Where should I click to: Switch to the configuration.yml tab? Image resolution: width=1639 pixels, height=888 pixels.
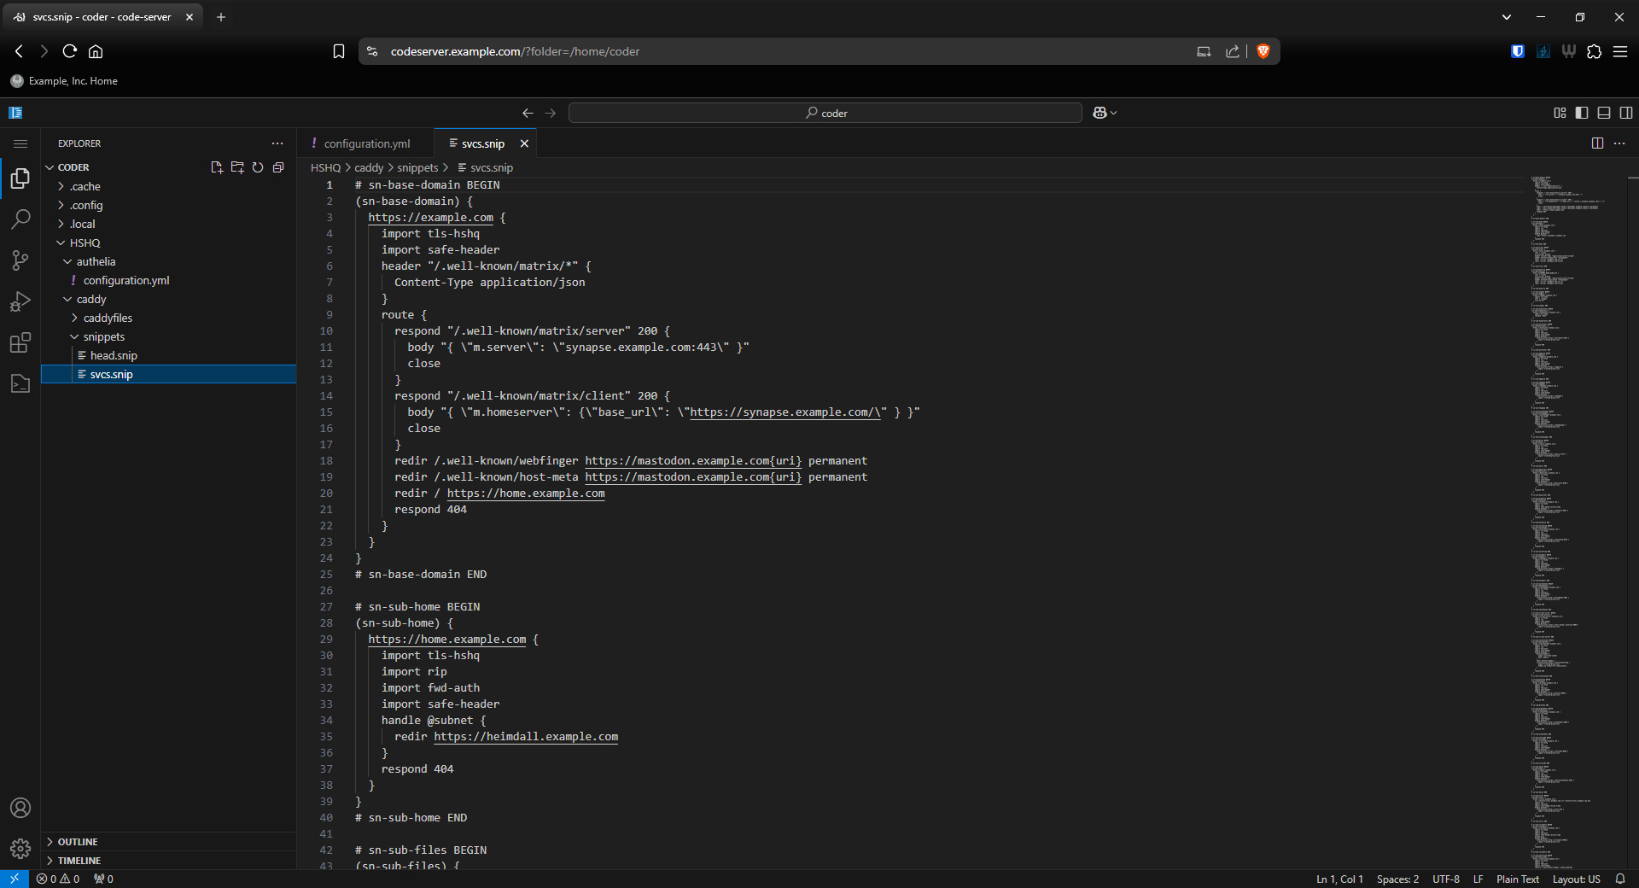pyautogui.click(x=366, y=143)
